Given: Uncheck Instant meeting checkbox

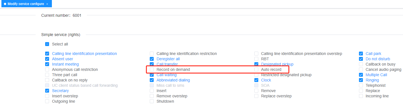Looking at the screenshot, I should click(x=47, y=64).
